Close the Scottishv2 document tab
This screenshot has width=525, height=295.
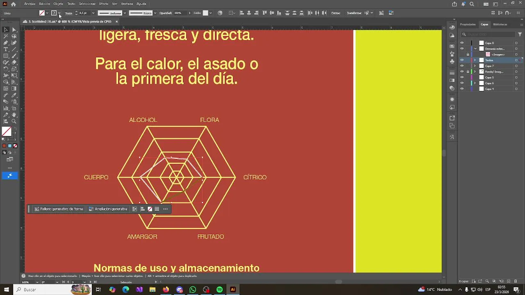coord(116,21)
